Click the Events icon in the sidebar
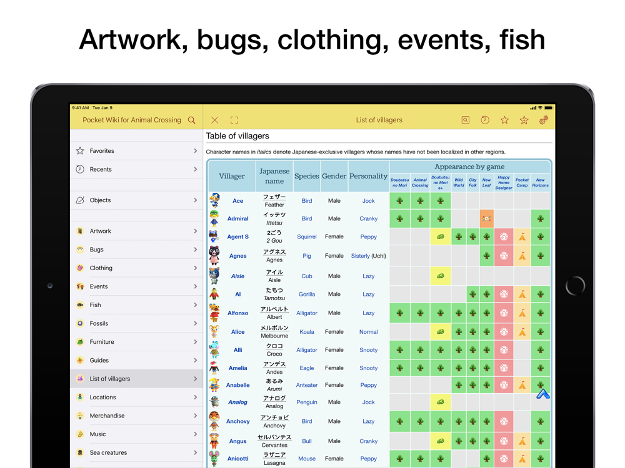 80,286
